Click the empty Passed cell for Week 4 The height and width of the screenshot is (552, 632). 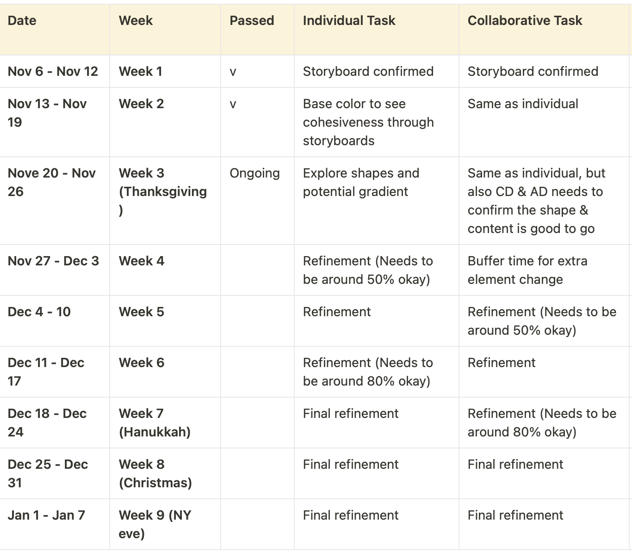coord(257,270)
